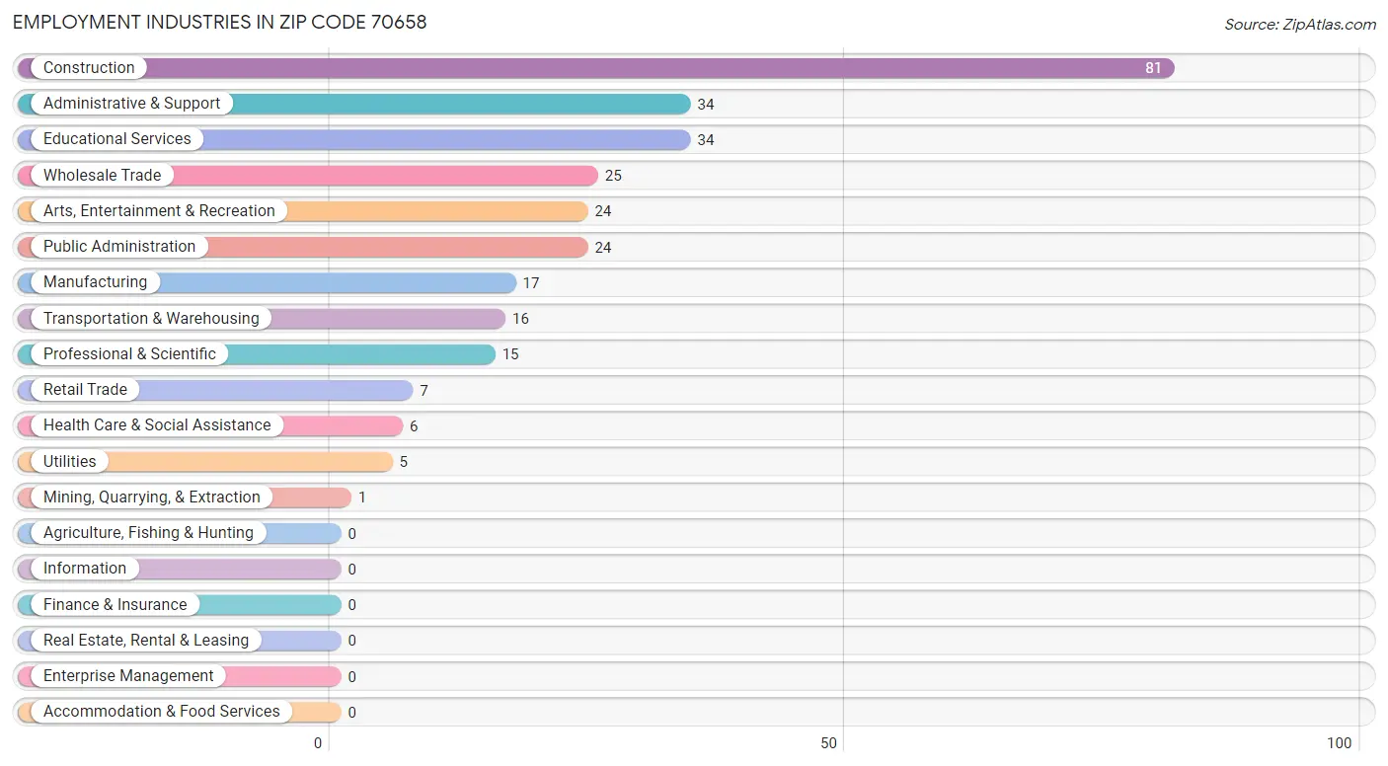Click the purple Construction bar end
This screenshot has width=1388, height=766.
pos(1165,68)
